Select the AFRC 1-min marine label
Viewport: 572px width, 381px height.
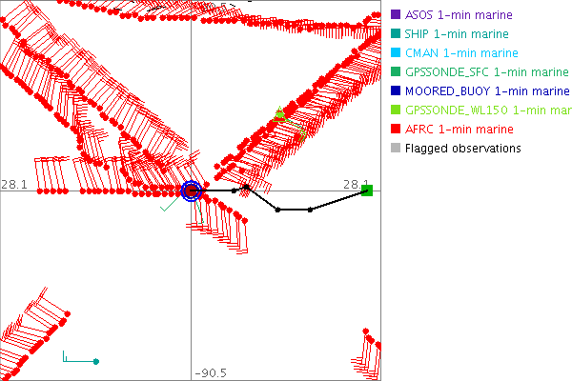click(459, 130)
